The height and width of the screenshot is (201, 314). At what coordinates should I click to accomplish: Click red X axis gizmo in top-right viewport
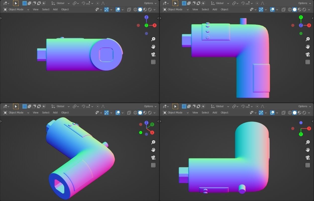click(x=309, y=25)
